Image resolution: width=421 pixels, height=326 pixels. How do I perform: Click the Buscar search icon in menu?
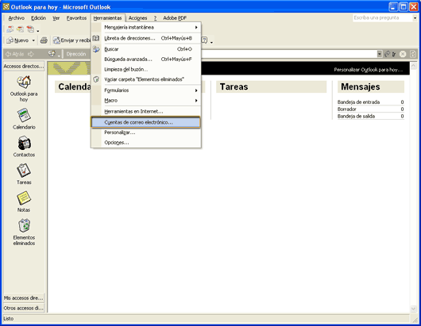tap(96, 49)
